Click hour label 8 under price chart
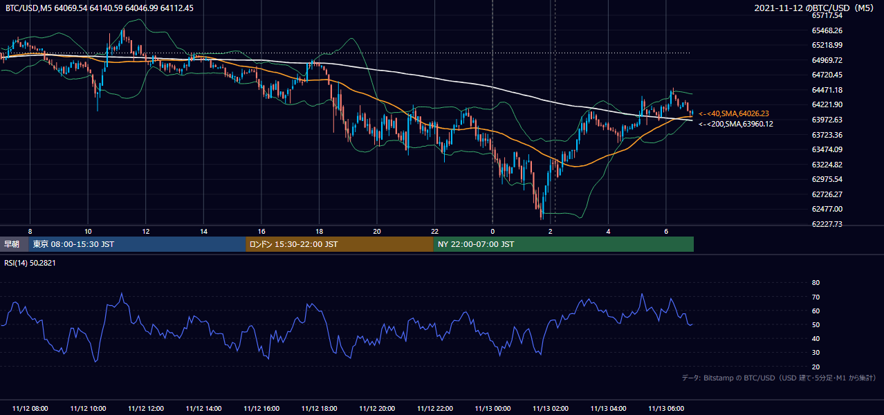This screenshot has height=415, width=884. pyautogui.click(x=30, y=230)
